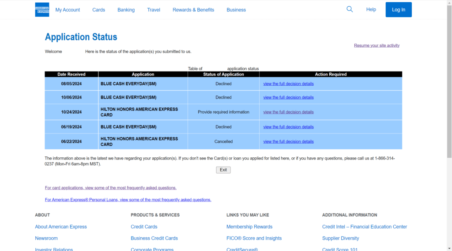Open the My Account menu
The height and width of the screenshot is (251, 452).
click(x=68, y=10)
